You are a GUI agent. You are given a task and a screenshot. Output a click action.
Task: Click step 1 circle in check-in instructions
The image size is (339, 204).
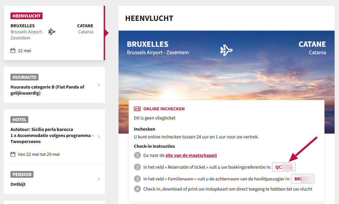point(137,155)
